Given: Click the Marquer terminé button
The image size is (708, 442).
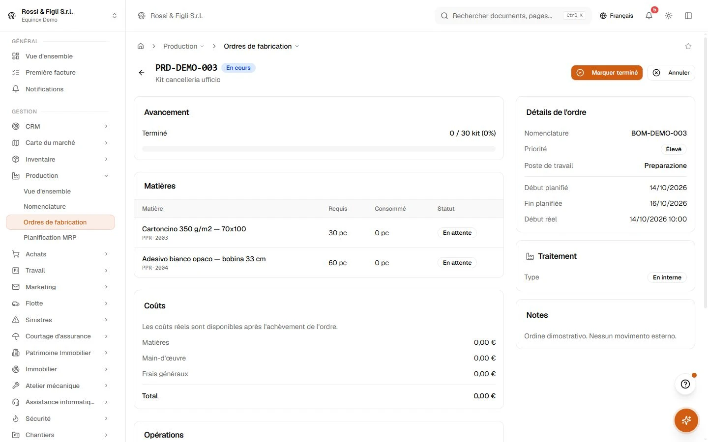Looking at the screenshot, I should click(607, 73).
